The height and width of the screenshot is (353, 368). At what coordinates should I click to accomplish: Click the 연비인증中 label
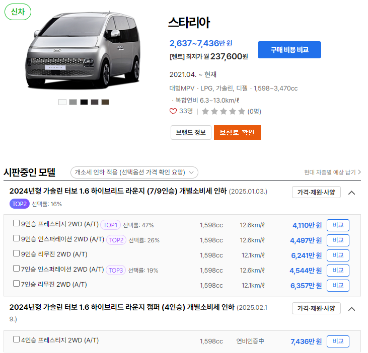(250, 341)
